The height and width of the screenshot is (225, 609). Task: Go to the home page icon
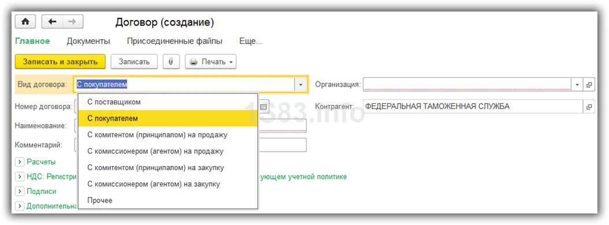[x=25, y=22]
